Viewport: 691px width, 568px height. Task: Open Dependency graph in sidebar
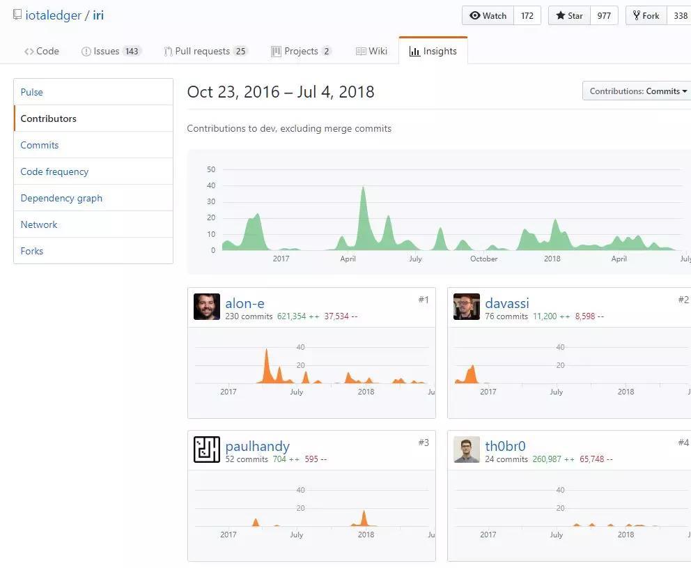[93, 198]
